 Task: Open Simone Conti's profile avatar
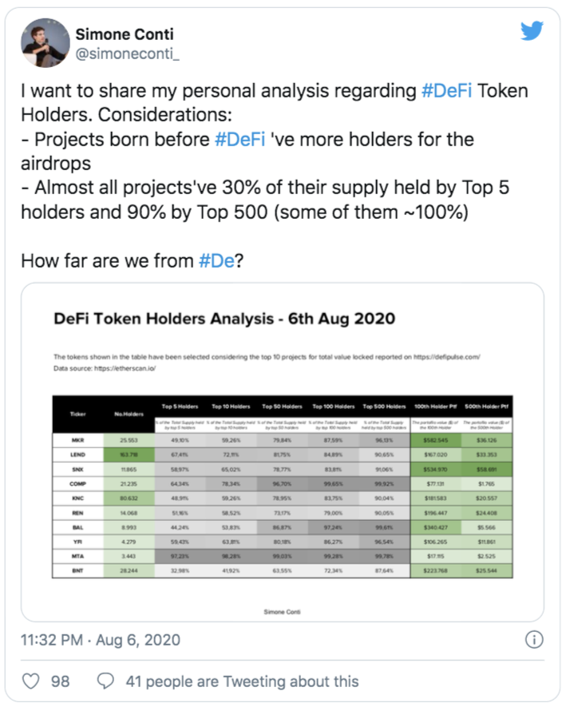46,43
